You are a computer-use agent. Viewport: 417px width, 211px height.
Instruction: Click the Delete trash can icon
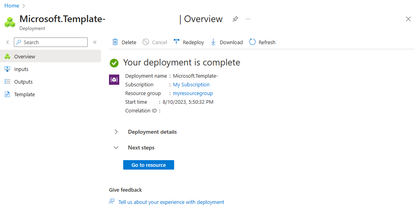[115, 42]
